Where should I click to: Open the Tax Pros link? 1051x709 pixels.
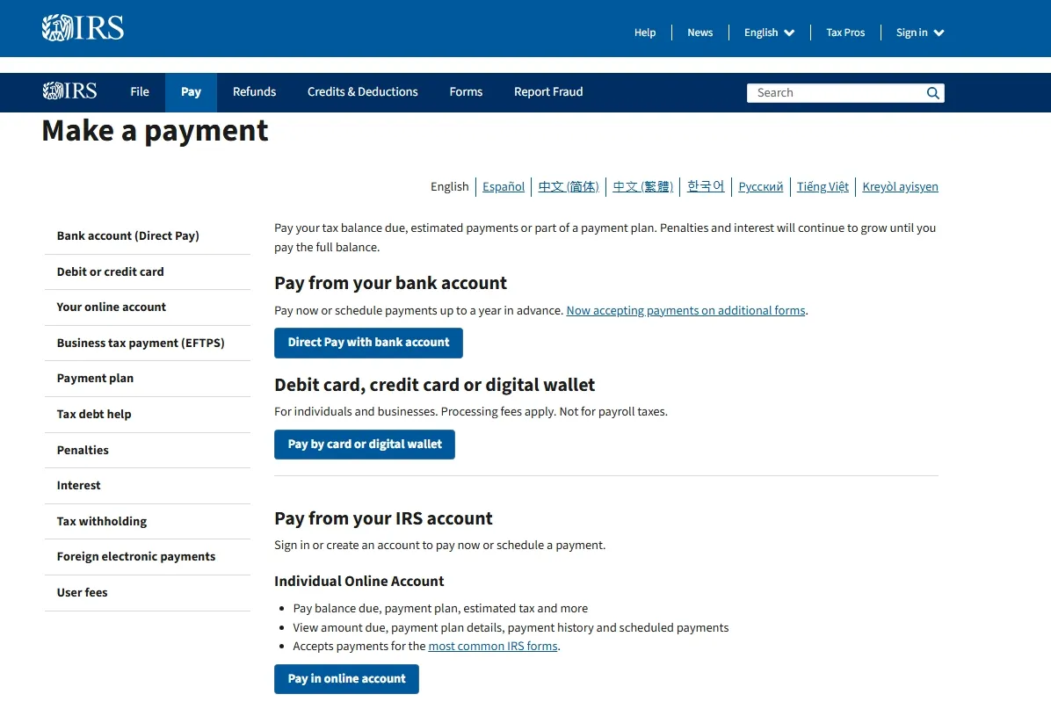[x=845, y=33]
